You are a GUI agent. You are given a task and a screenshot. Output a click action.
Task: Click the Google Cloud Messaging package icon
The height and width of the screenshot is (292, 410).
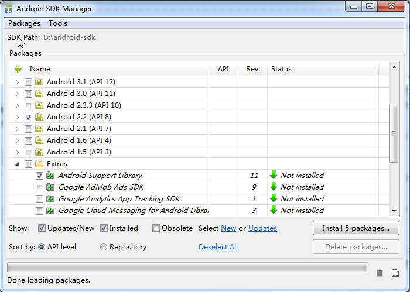[x=50, y=211]
